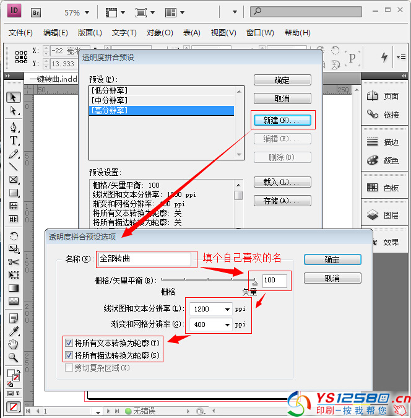
Task: Open the 对象(O) menu
Action: tap(160, 33)
